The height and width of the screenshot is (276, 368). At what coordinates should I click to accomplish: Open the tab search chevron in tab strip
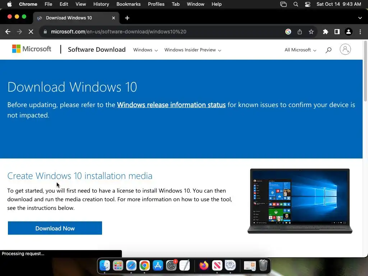(x=360, y=18)
